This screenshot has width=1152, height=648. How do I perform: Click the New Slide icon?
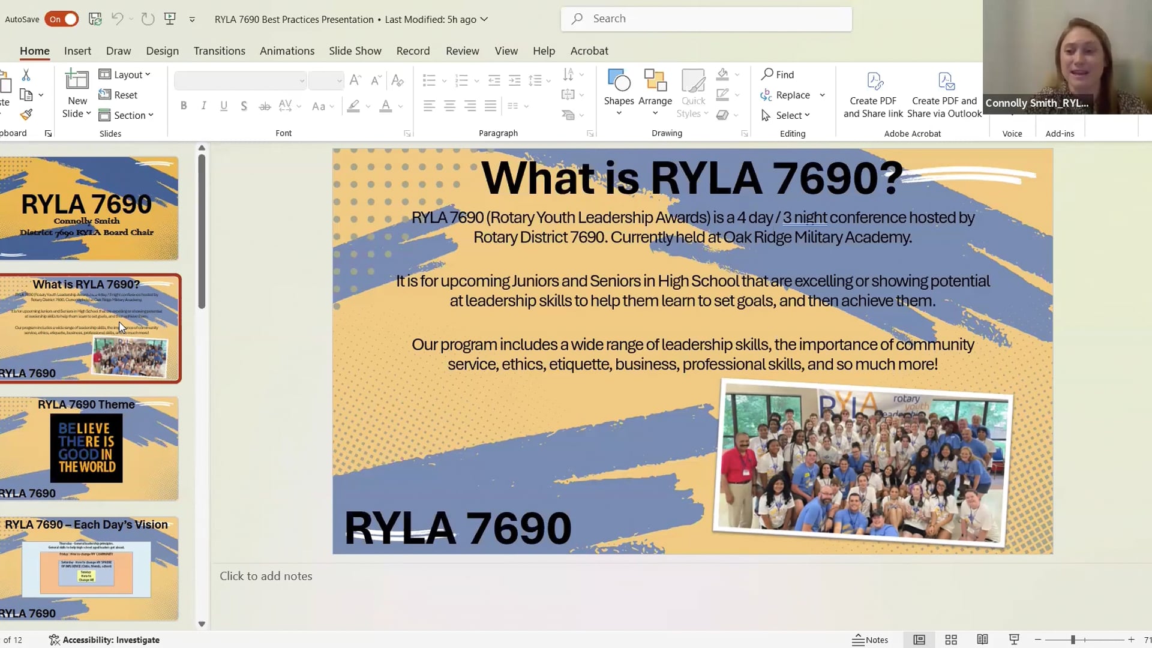[x=77, y=80]
